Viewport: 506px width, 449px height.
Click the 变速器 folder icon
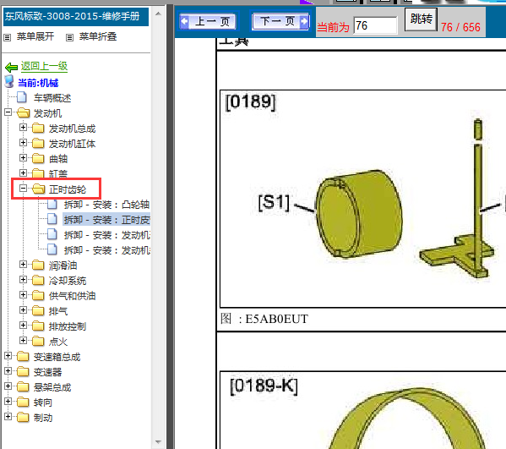23,372
